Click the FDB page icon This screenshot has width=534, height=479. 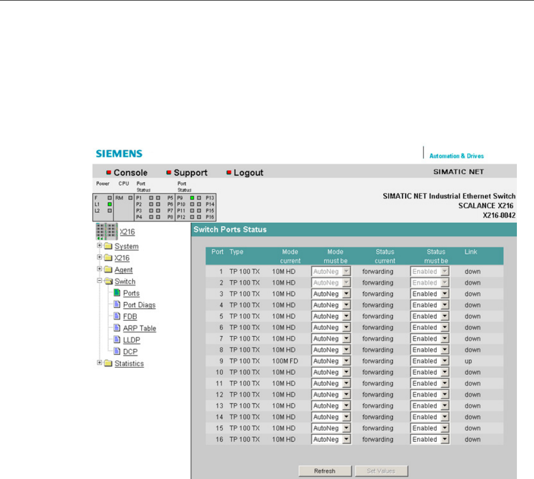click(117, 316)
